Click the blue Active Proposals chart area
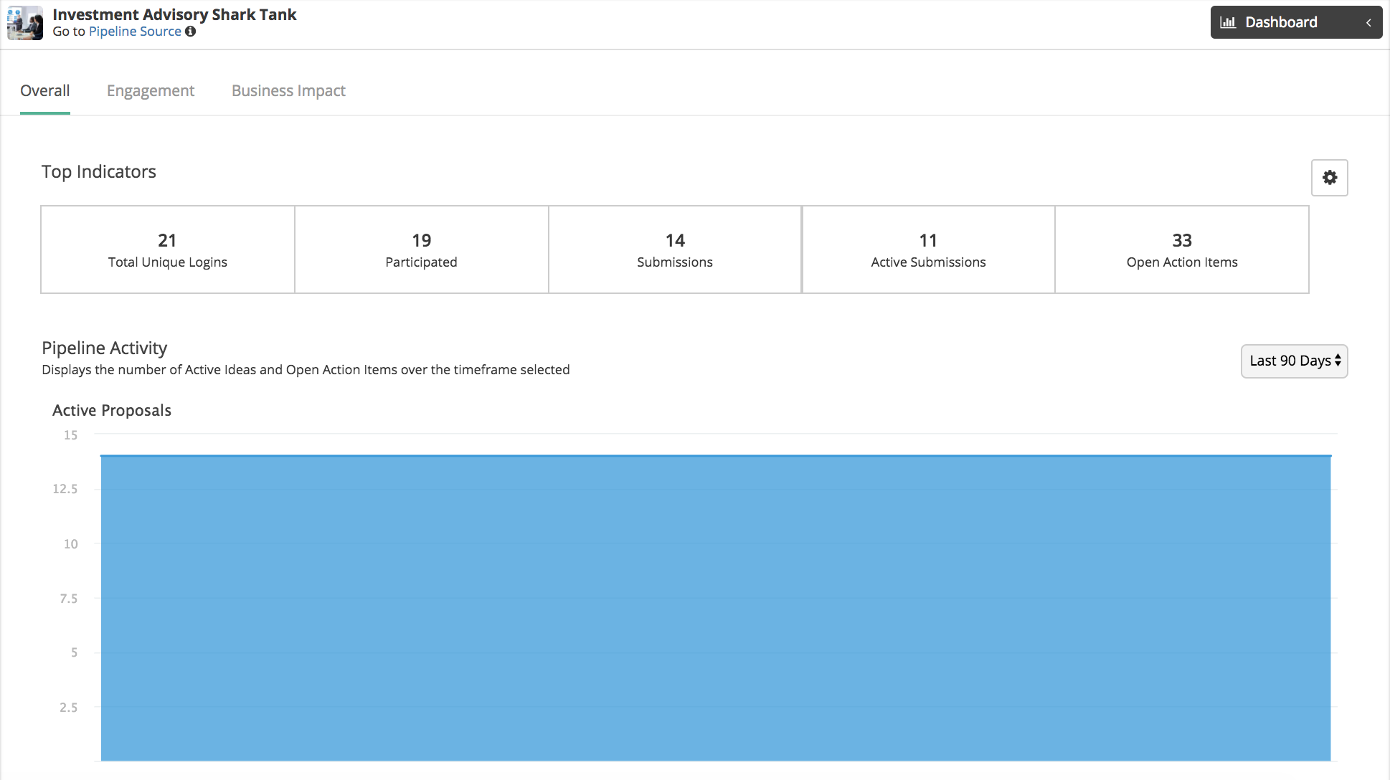Viewport: 1390px width, 780px height. [716, 608]
